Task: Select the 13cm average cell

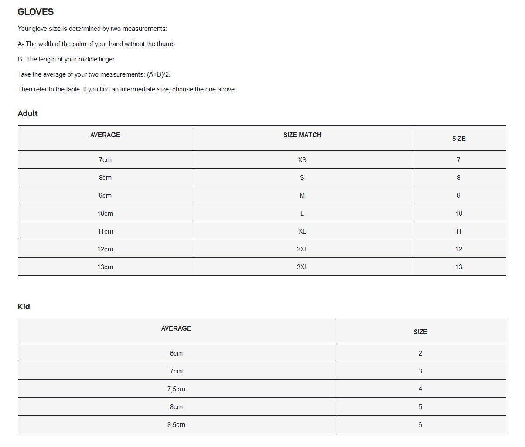Action: tap(106, 267)
